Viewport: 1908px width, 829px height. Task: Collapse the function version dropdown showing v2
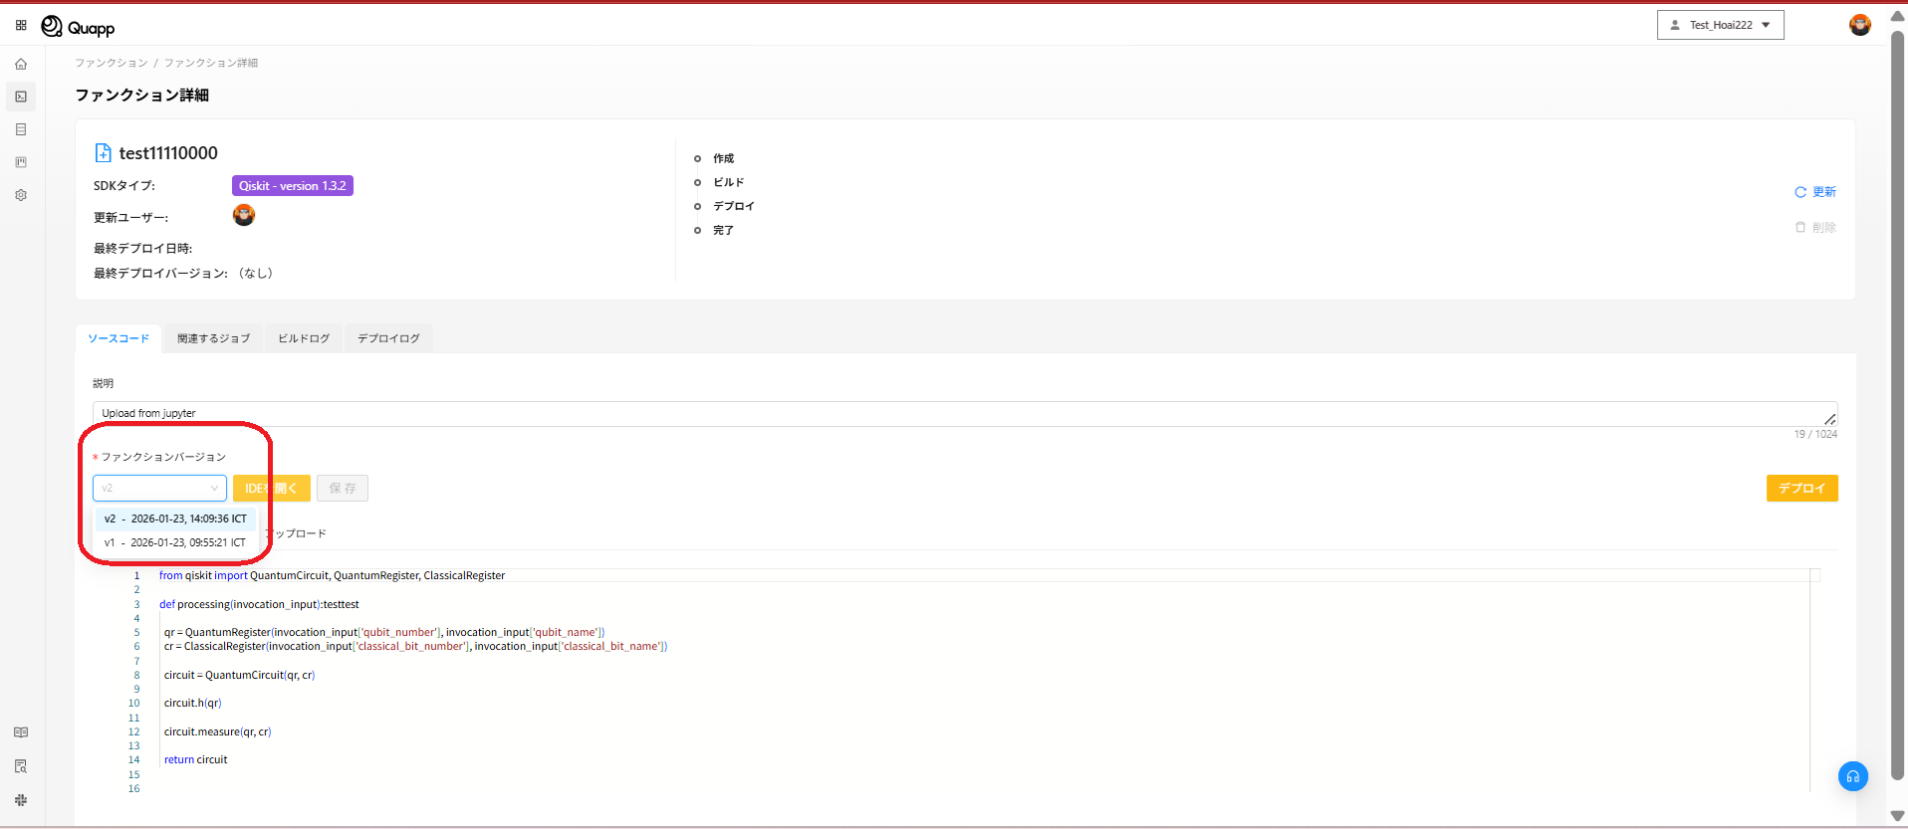[159, 489]
